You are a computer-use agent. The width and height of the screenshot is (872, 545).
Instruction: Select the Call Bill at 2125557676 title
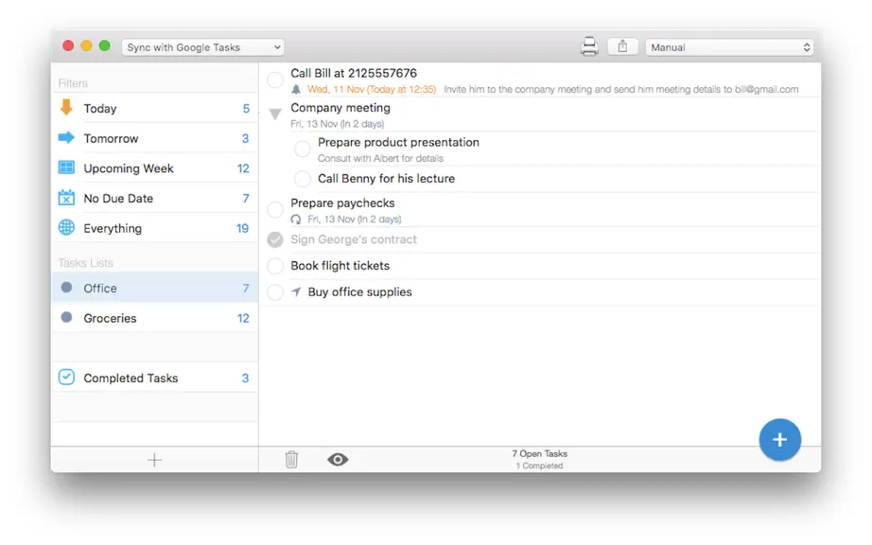click(x=353, y=73)
